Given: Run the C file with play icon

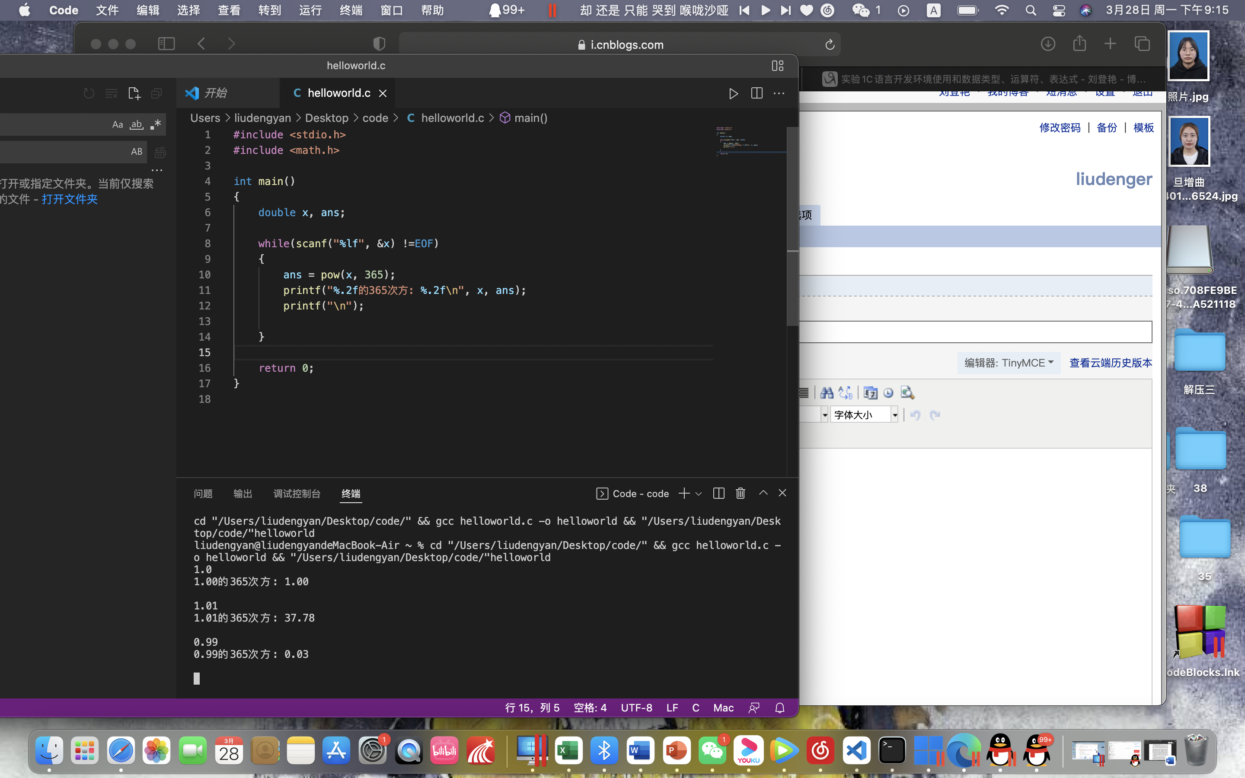Looking at the screenshot, I should pos(733,93).
